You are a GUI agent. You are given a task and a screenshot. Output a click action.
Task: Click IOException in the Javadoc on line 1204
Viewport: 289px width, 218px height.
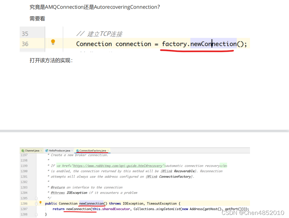pyautogui.click(x=77, y=193)
